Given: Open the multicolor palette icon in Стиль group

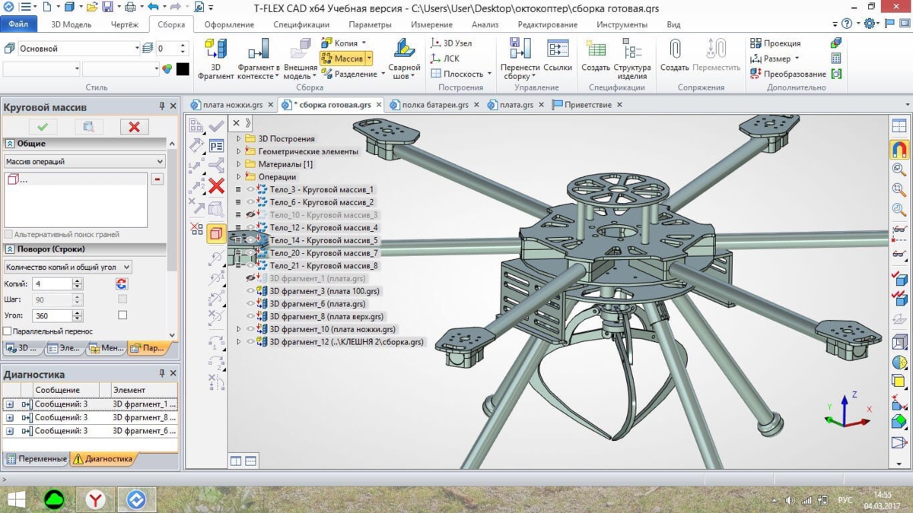Looking at the screenshot, I should coord(167,69).
